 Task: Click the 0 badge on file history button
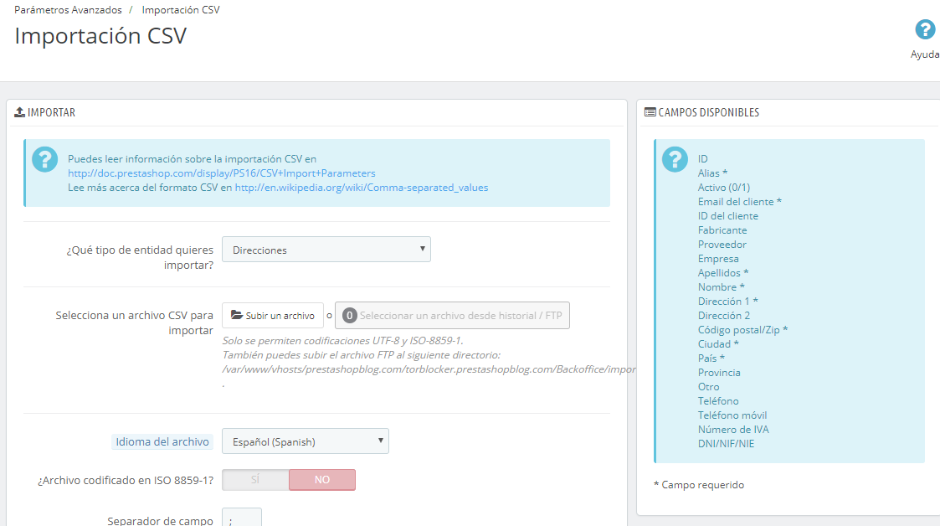[350, 316]
